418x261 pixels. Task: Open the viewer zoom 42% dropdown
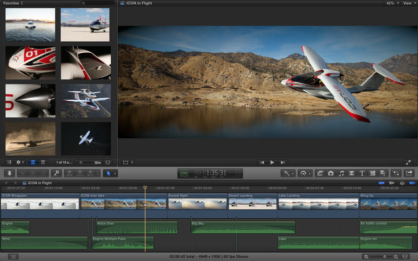pyautogui.click(x=392, y=3)
